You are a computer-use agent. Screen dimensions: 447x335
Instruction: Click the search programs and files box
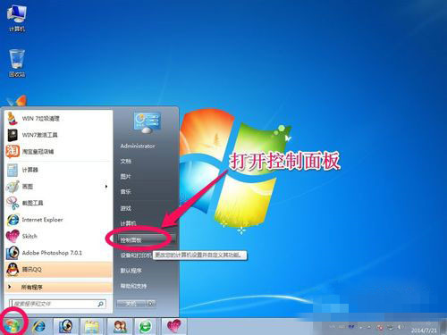pyautogui.click(x=57, y=304)
